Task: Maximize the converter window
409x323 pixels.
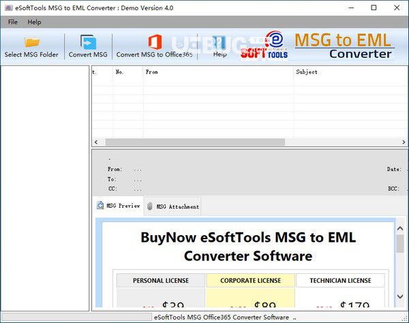Action: (x=374, y=7)
